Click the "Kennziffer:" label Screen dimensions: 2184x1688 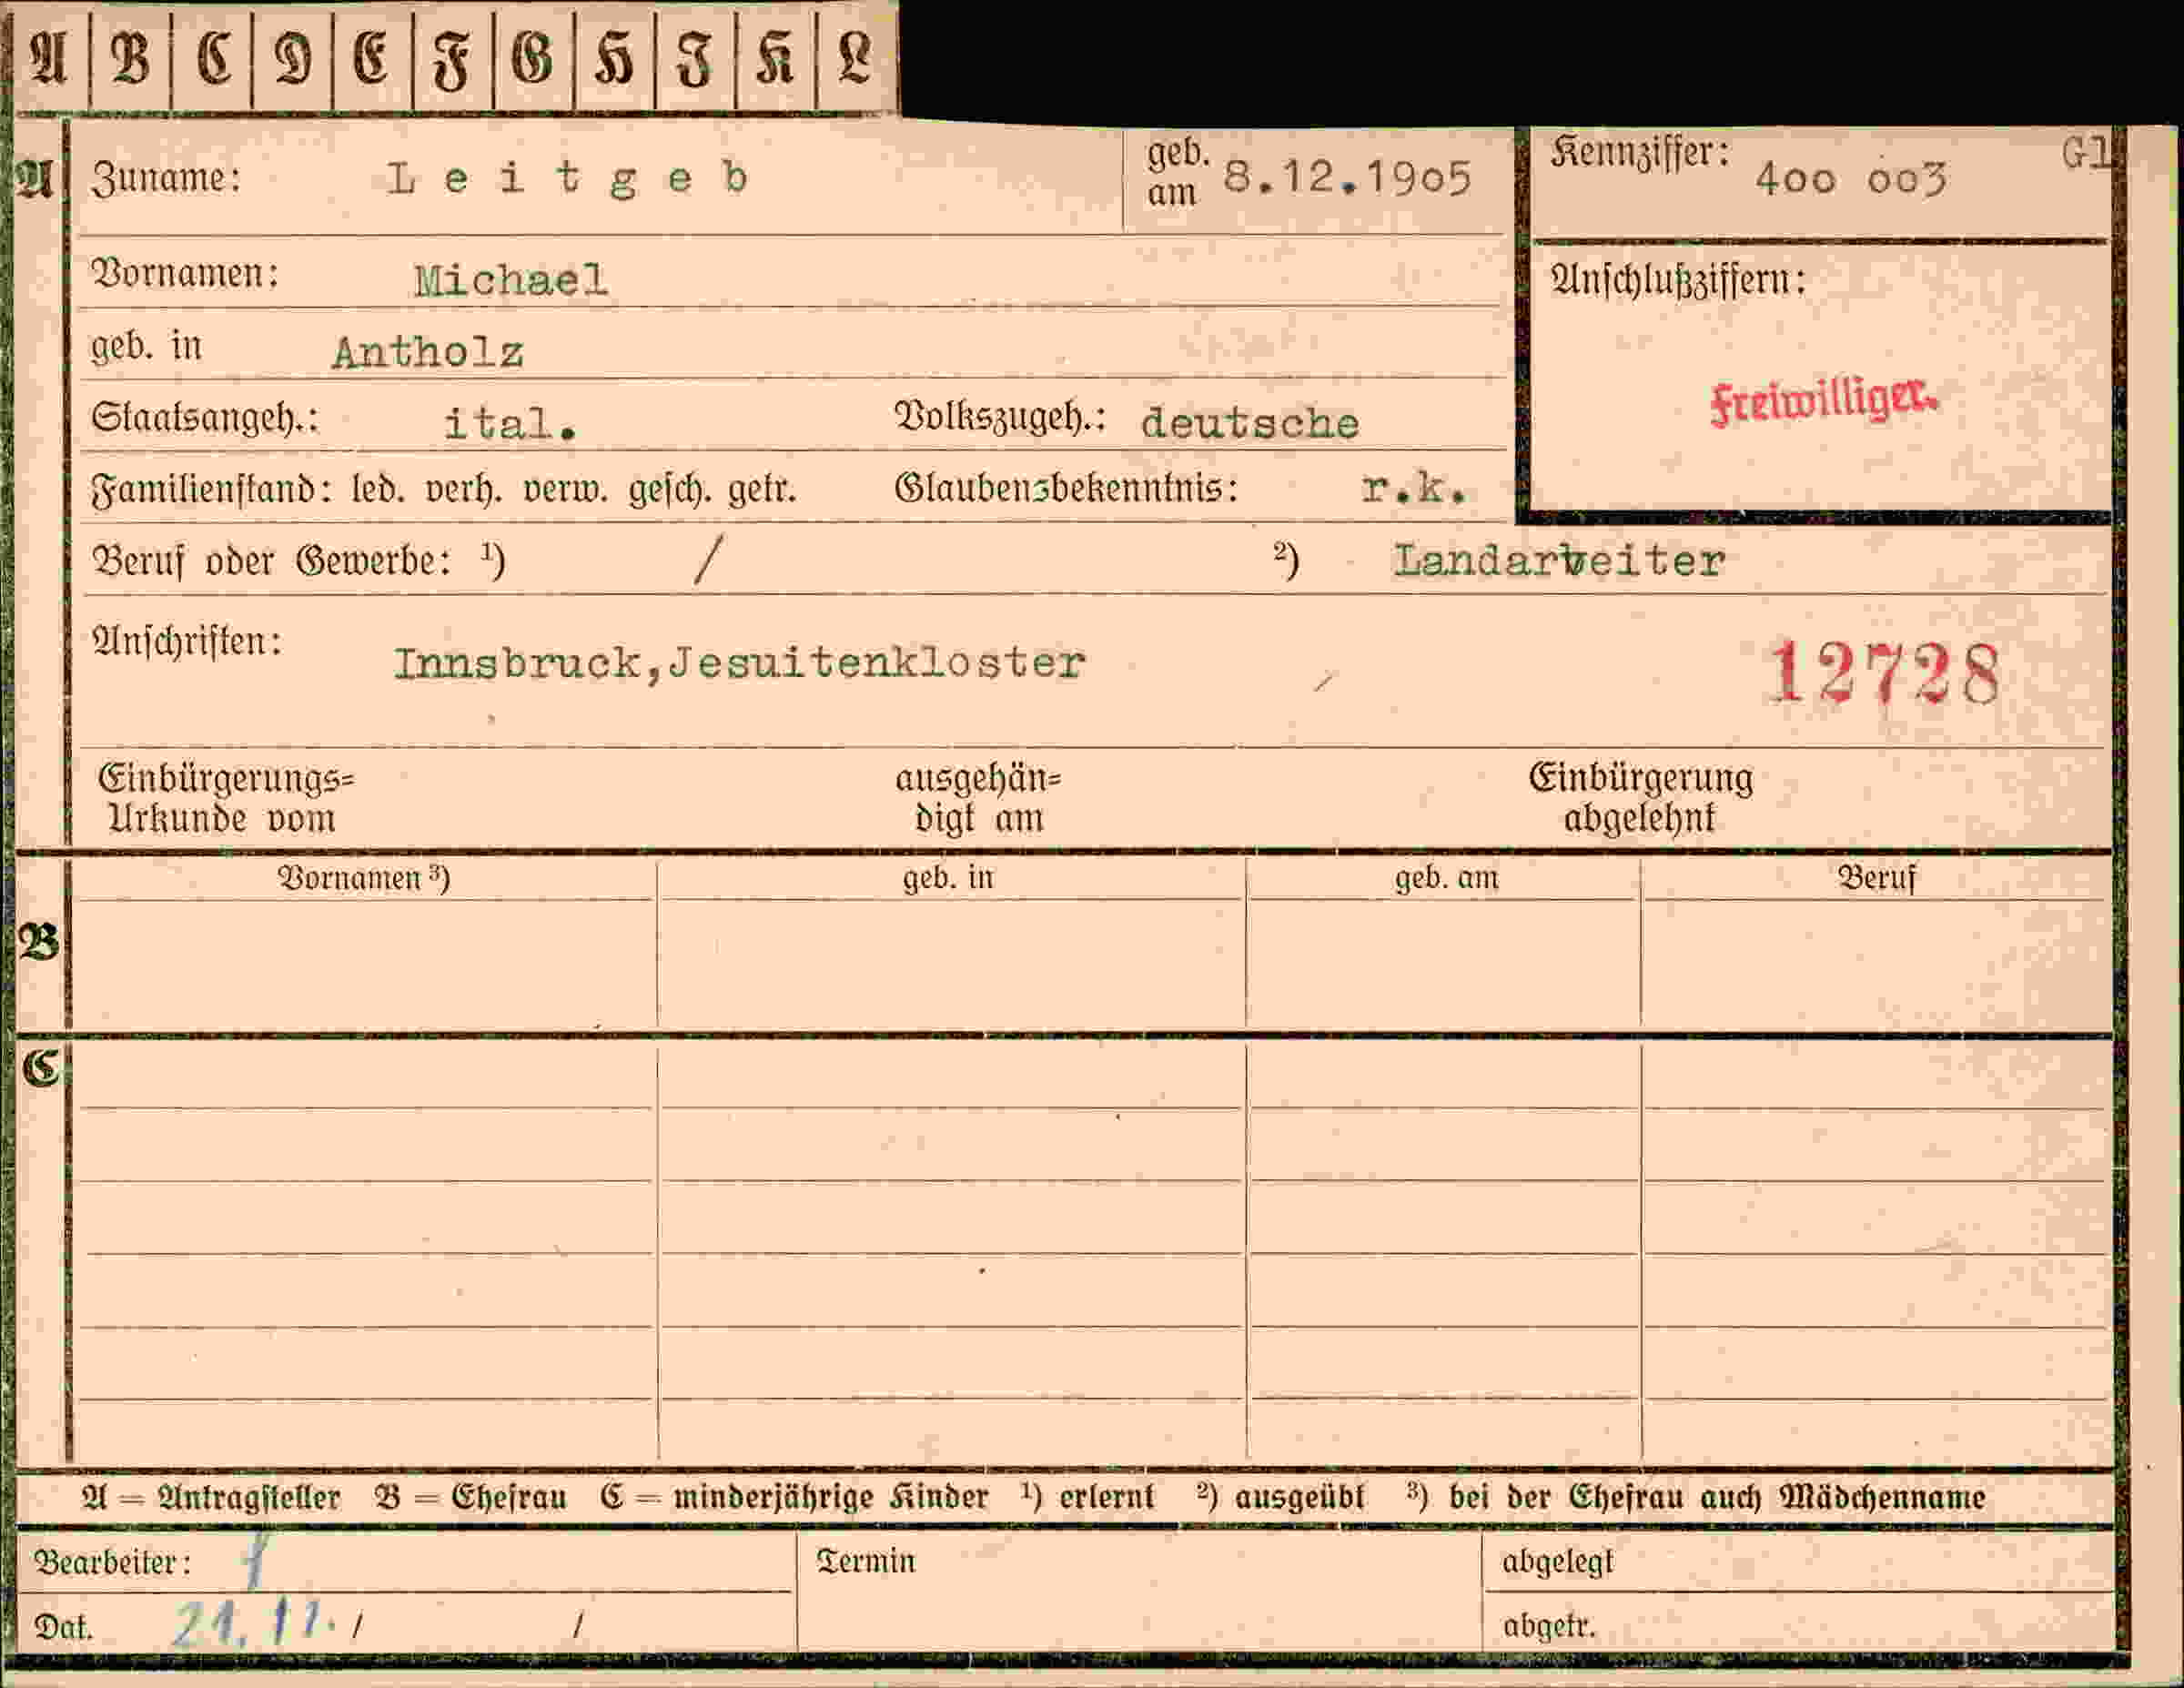pos(1640,154)
